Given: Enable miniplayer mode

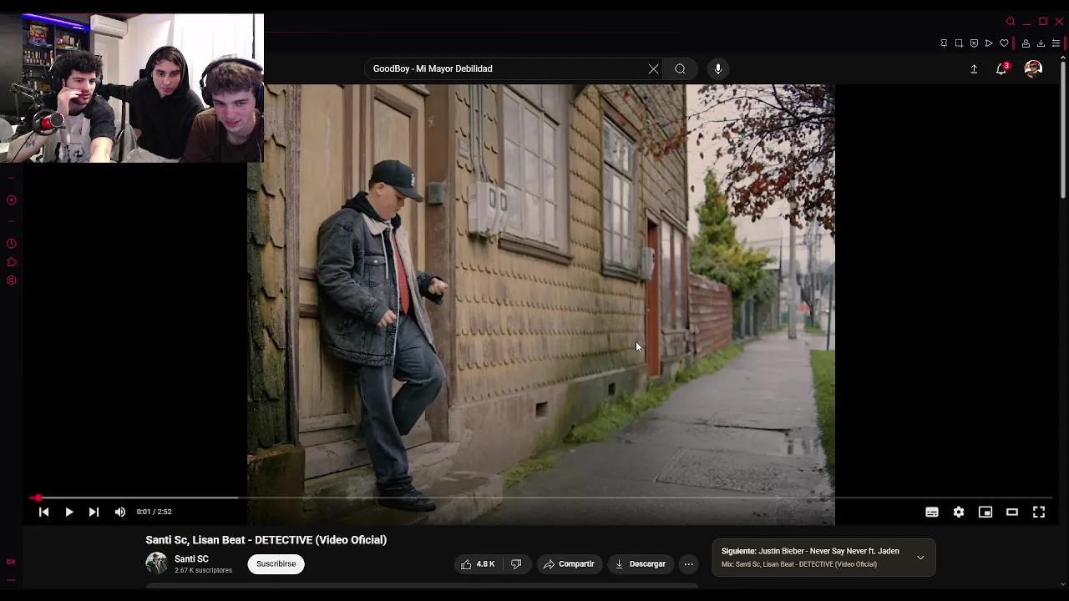Looking at the screenshot, I should [x=985, y=512].
